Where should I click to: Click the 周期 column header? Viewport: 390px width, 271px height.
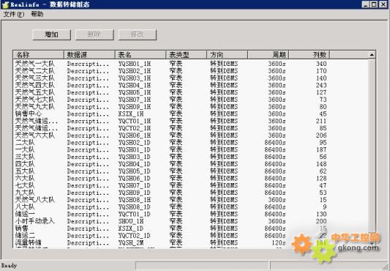[x=268, y=54]
